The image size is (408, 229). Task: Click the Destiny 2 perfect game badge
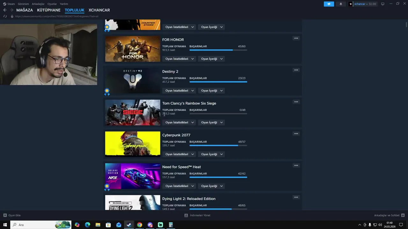(107, 92)
